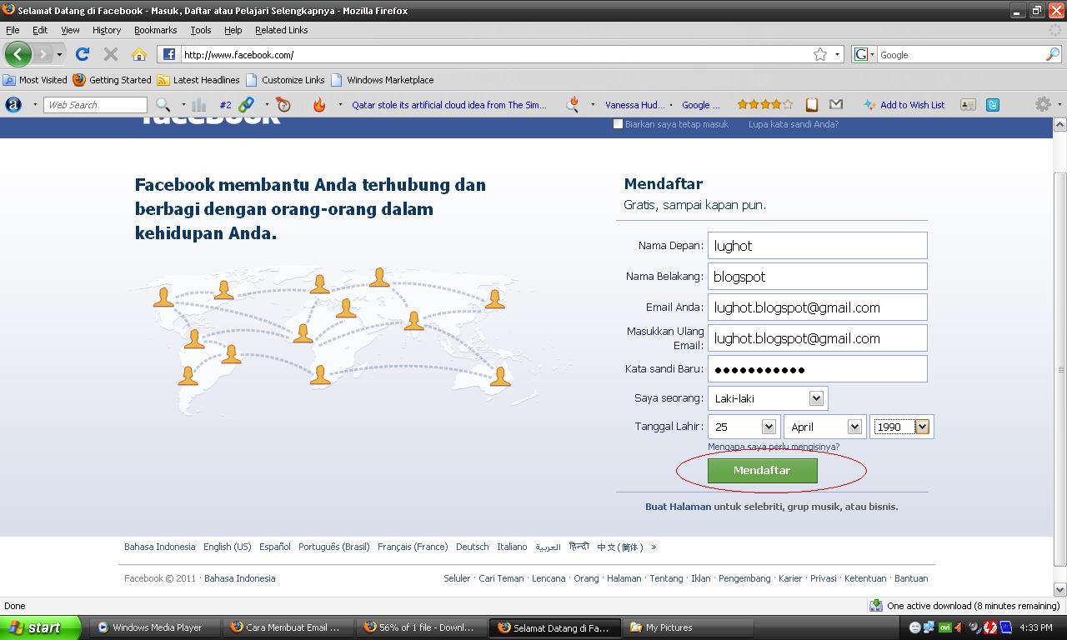Open Gmail via the mail icon
This screenshot has width=1067, height=640.
836,104
